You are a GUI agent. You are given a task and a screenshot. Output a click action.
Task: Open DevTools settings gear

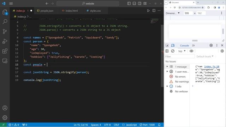[x=211, y=46]
